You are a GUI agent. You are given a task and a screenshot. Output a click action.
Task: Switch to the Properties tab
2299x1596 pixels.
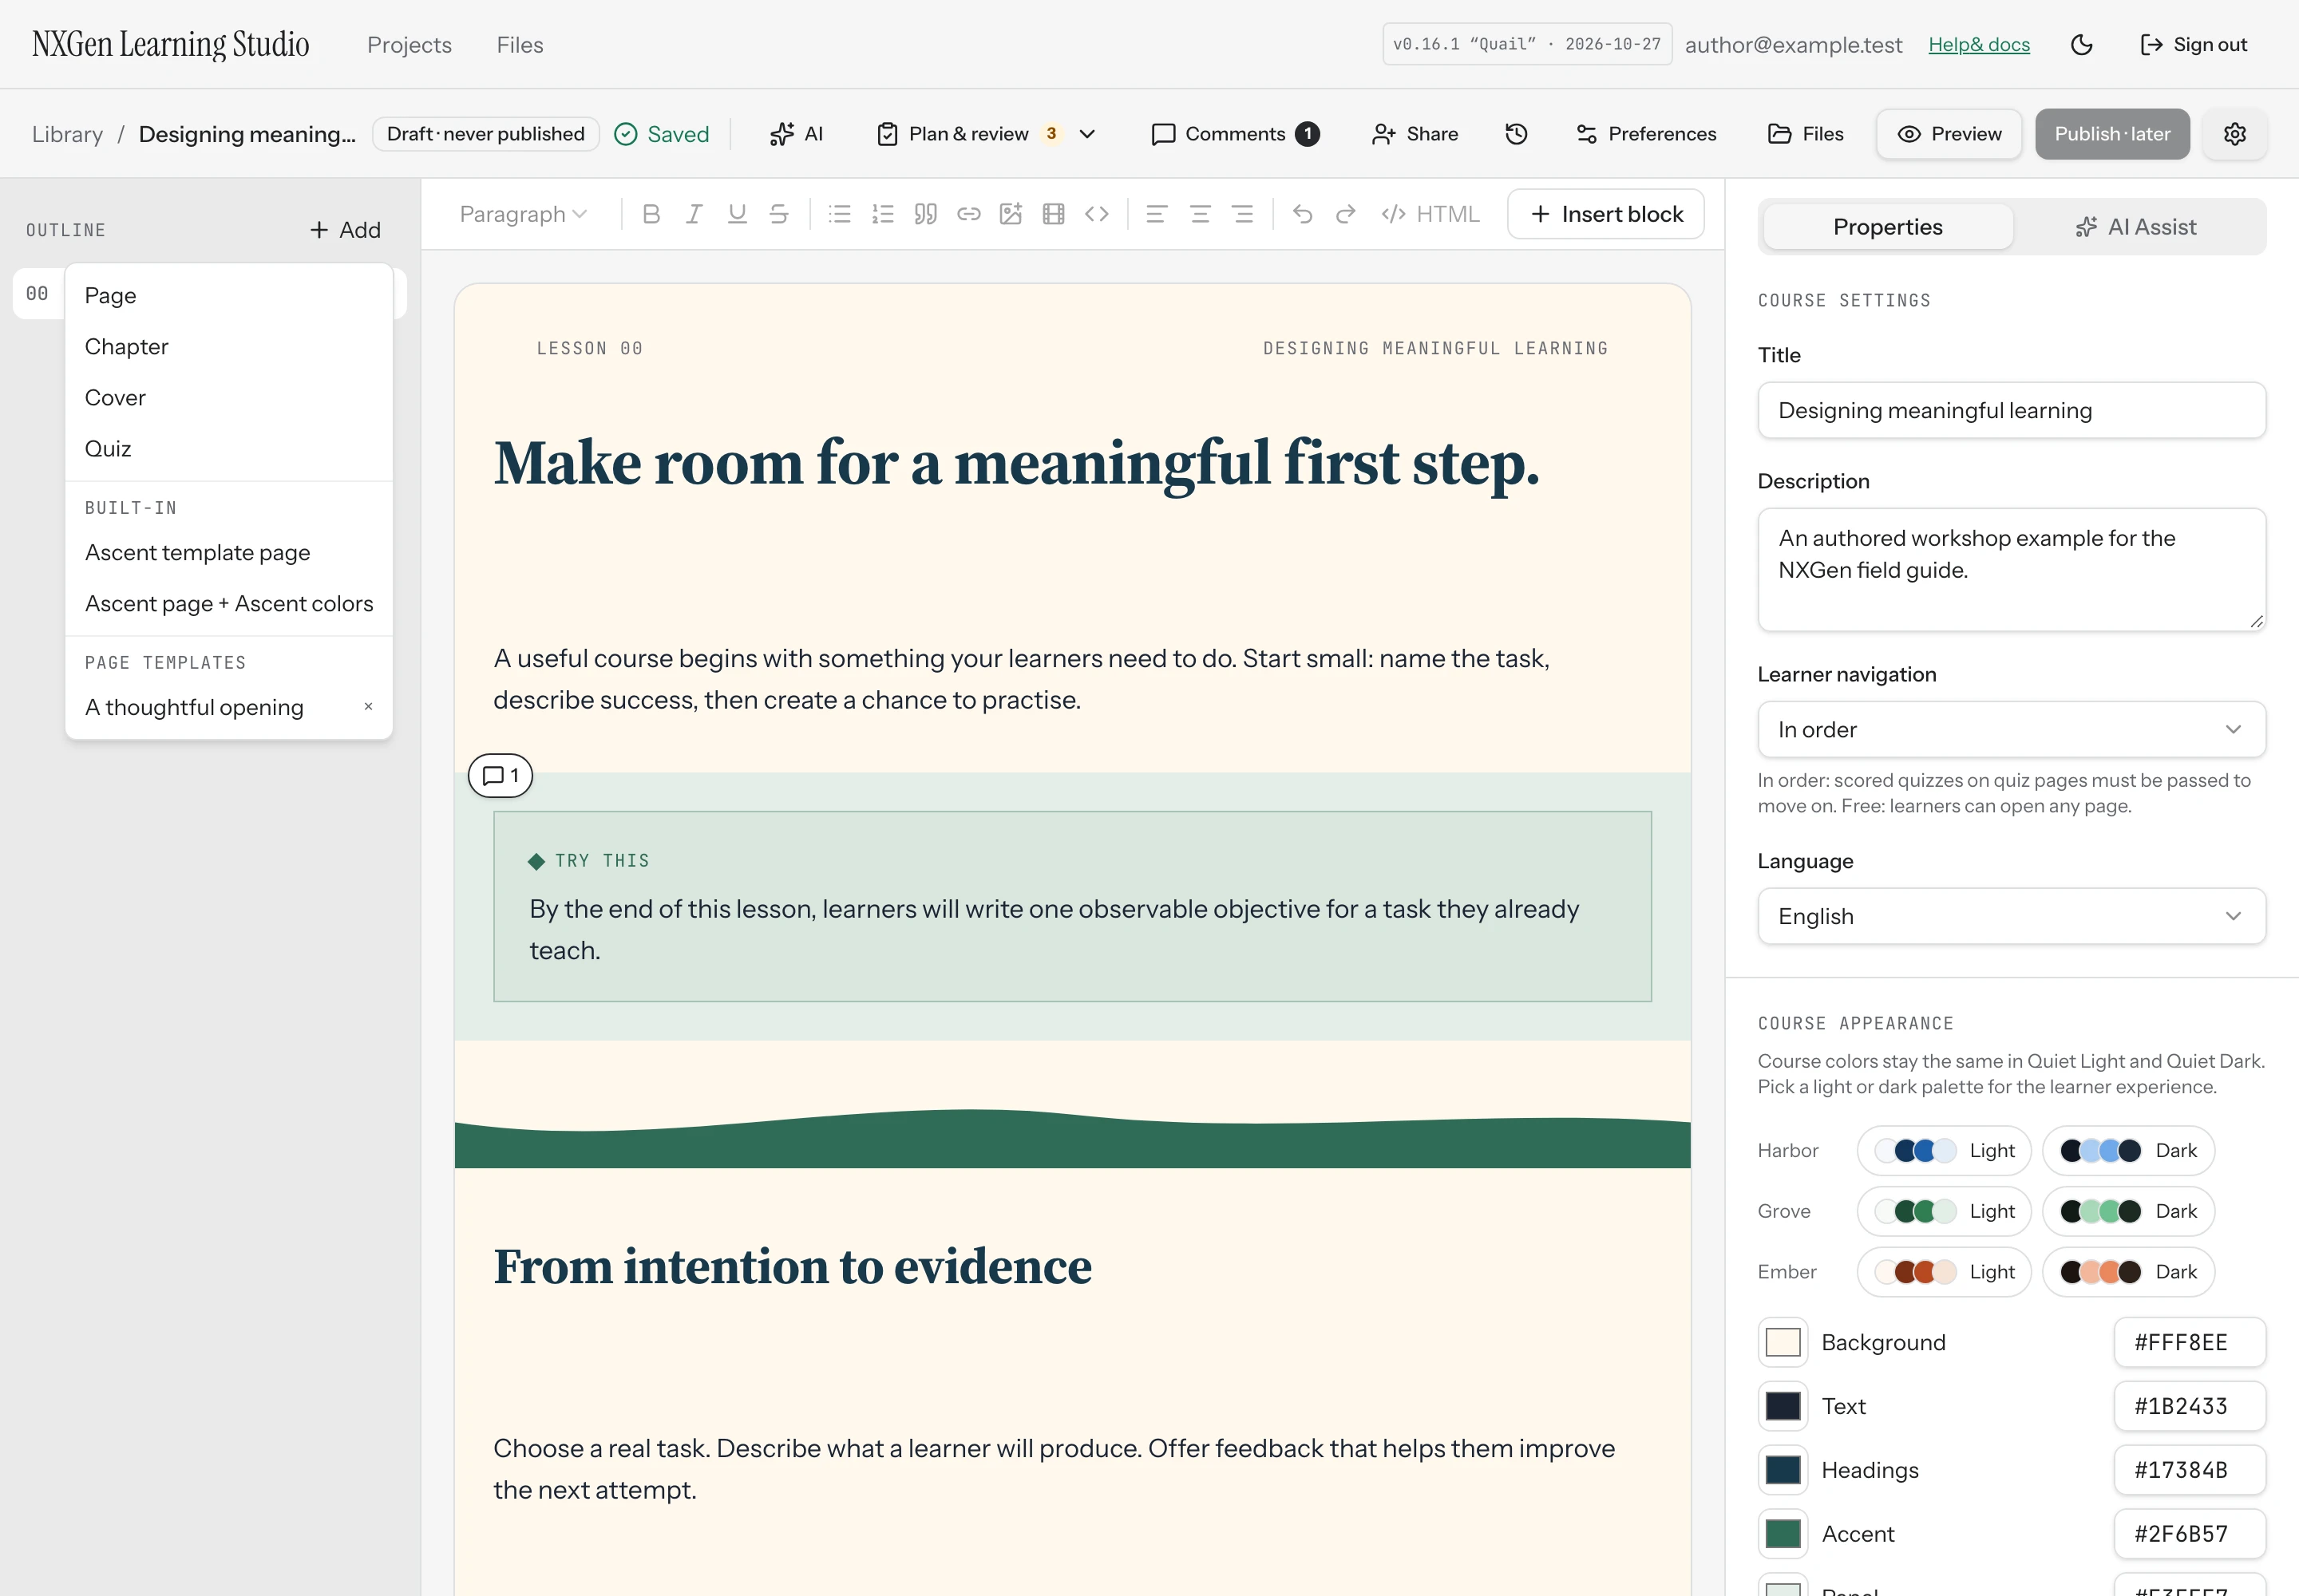click(1887, 227)
